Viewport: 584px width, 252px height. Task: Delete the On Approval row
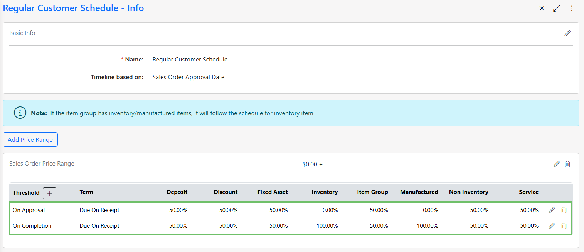pyautogui.click(x=564, y=210)
